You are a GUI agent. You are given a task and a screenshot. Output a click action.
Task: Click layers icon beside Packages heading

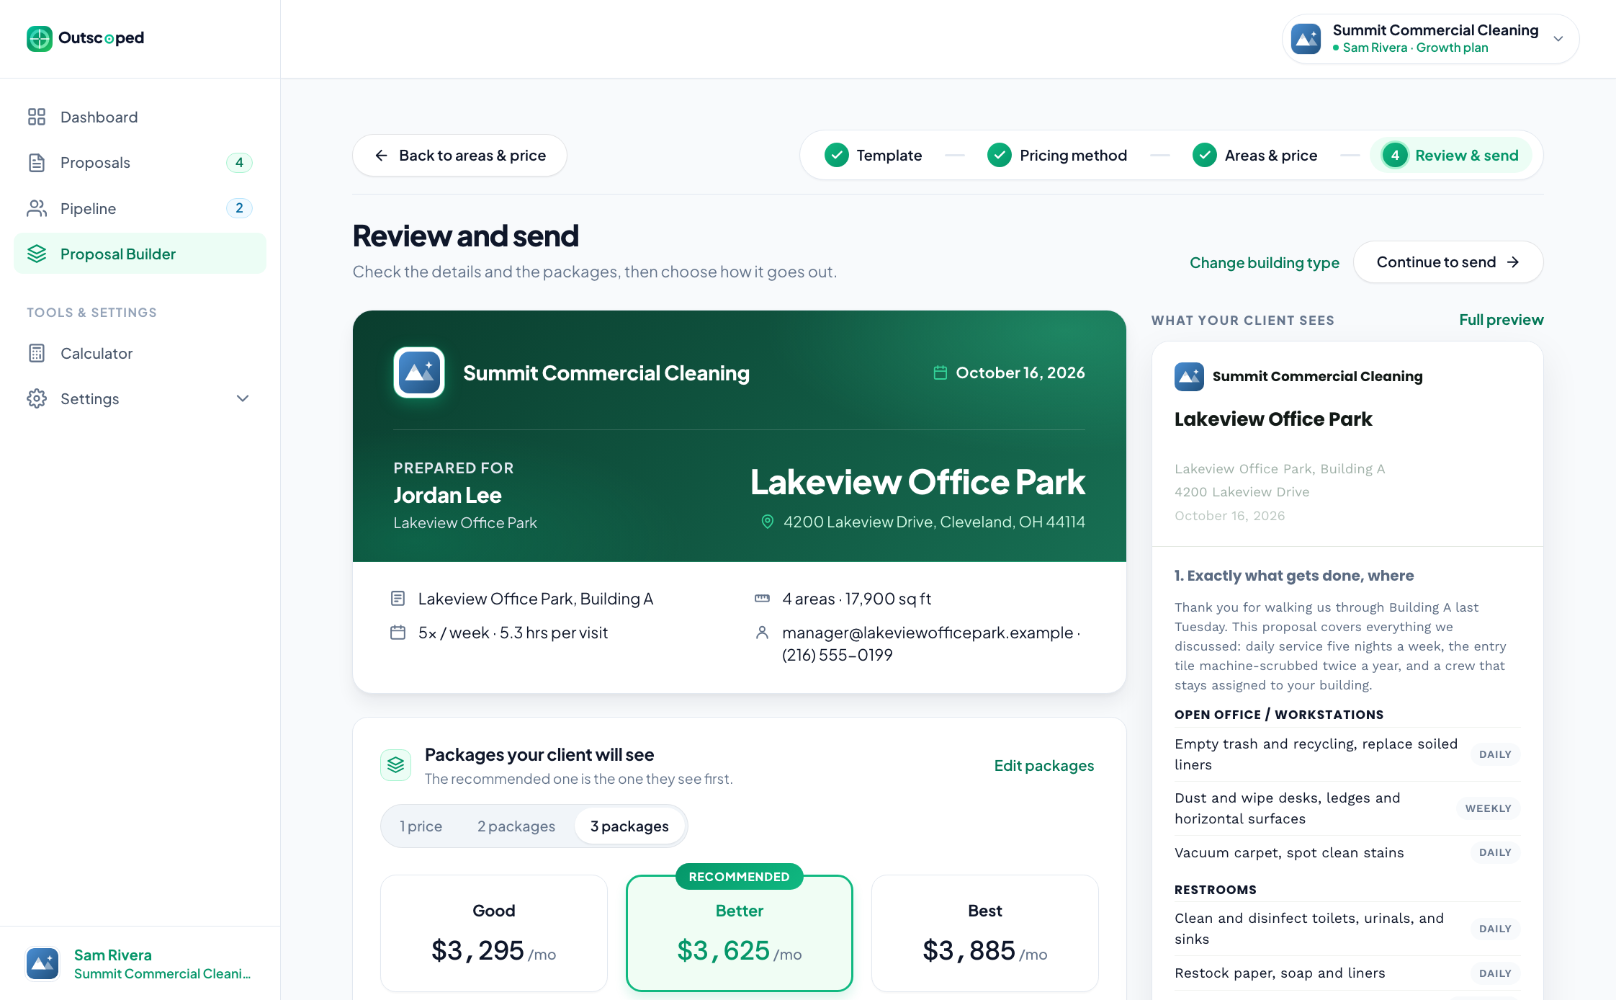click(x=396, y=765)
